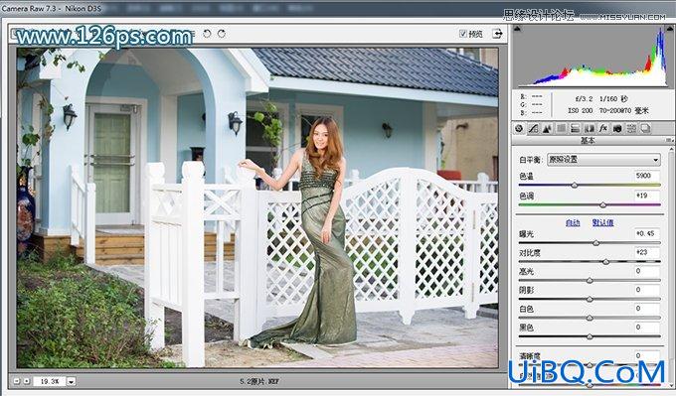Open the Camera Calibration panel tab
Screen dimensions: 676x396
pos(617,128)
